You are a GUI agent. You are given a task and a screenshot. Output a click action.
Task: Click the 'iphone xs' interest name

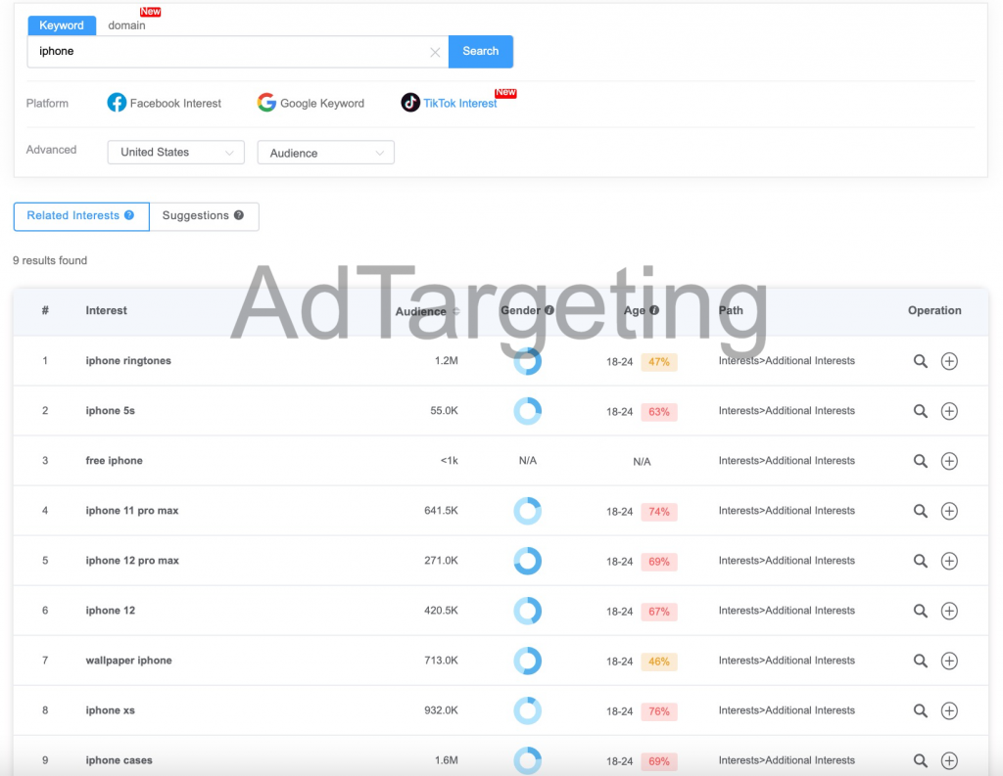click(x=110, y=710)
